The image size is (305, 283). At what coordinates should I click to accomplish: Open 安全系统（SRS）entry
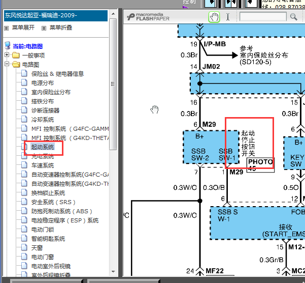click(53, 202)
